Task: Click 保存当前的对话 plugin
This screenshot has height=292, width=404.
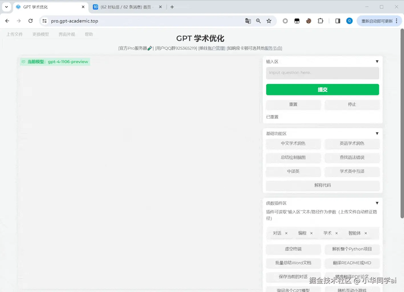Action: point(293,277)
